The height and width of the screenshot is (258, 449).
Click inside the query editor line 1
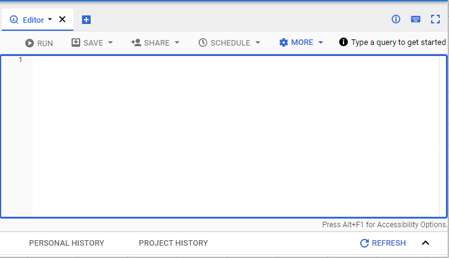coord(236,60)
